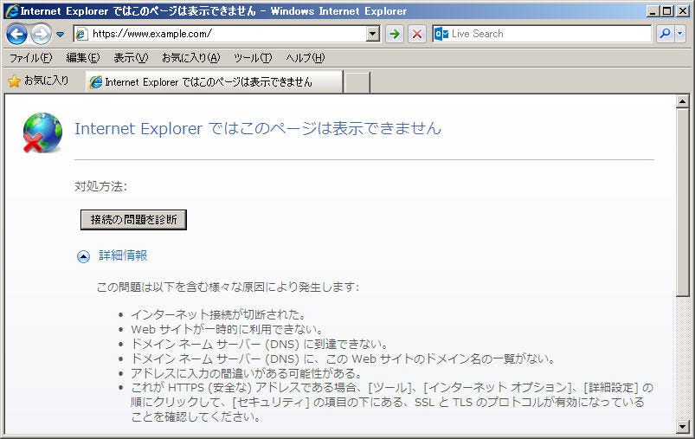Open a new blank tab
The image size is (695, 439).
[357, 82]
